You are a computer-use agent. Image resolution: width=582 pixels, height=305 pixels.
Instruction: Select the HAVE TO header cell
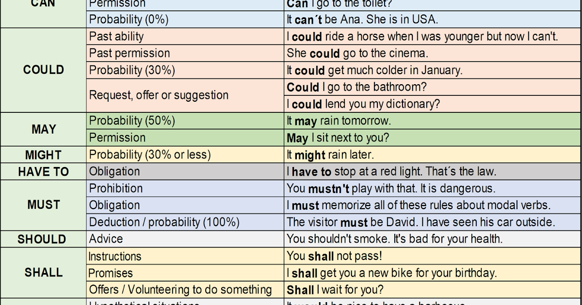(x=43, y=171)
